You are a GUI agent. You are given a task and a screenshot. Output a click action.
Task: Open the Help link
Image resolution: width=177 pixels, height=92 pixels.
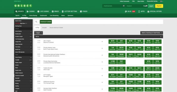coord(133,1)
